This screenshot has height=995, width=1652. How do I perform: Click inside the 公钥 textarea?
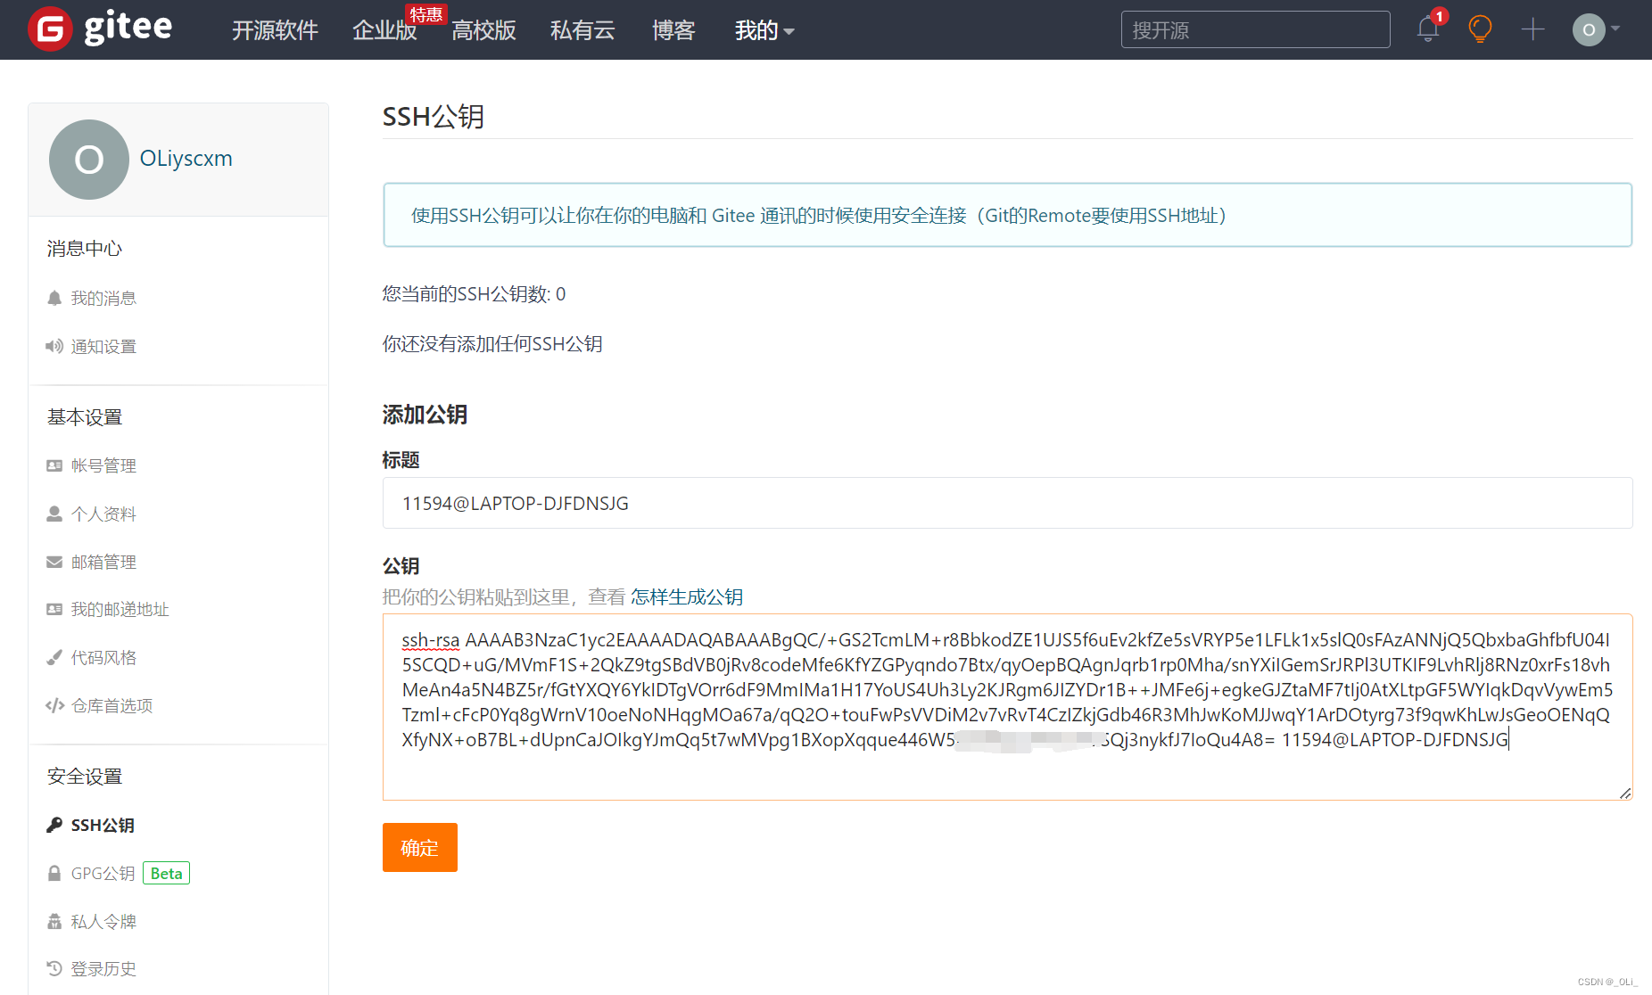pos(1007,707)
